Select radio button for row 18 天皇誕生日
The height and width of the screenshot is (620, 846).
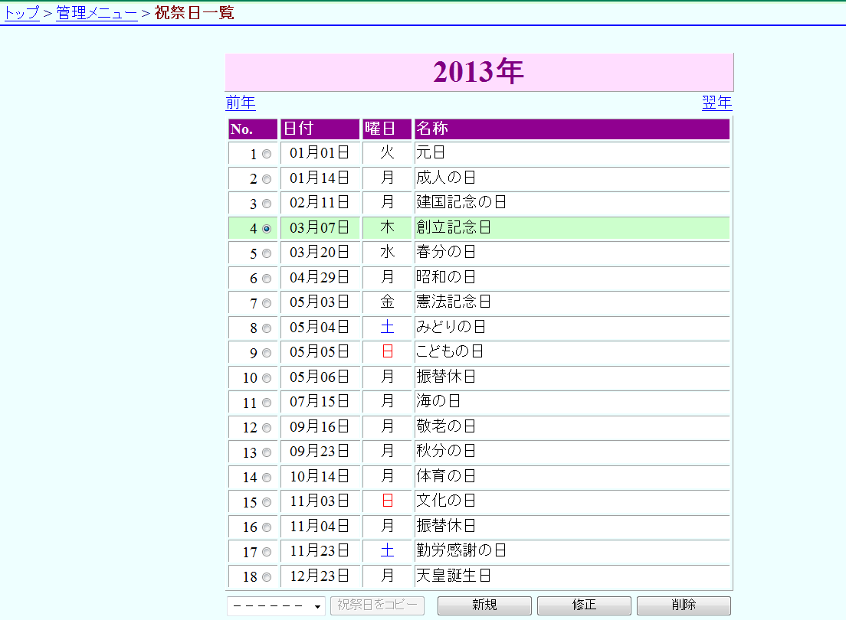267,577
